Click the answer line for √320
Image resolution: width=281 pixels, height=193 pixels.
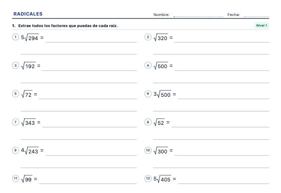(x=222, y=42)
